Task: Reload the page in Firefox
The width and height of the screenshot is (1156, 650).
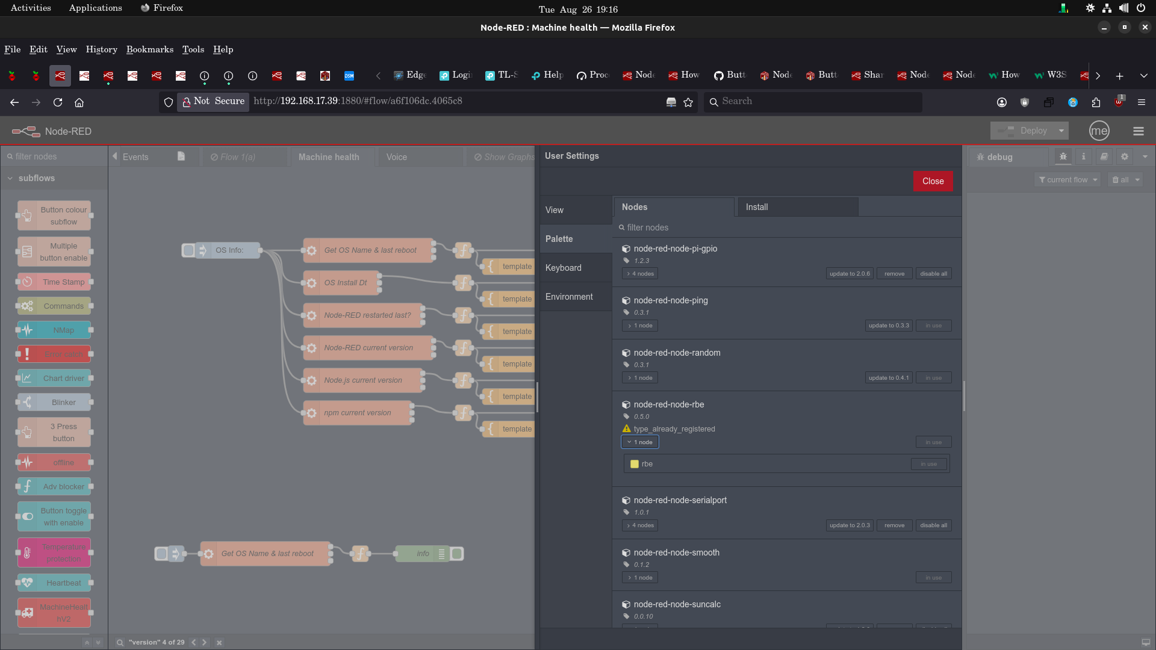Action: pos(58,102)
